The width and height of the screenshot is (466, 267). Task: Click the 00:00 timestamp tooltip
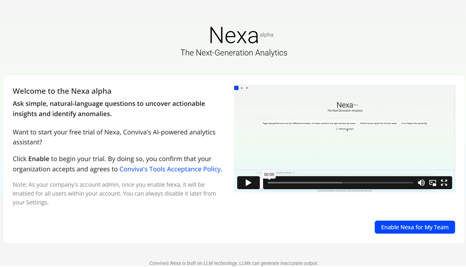[x=269, y=174]
